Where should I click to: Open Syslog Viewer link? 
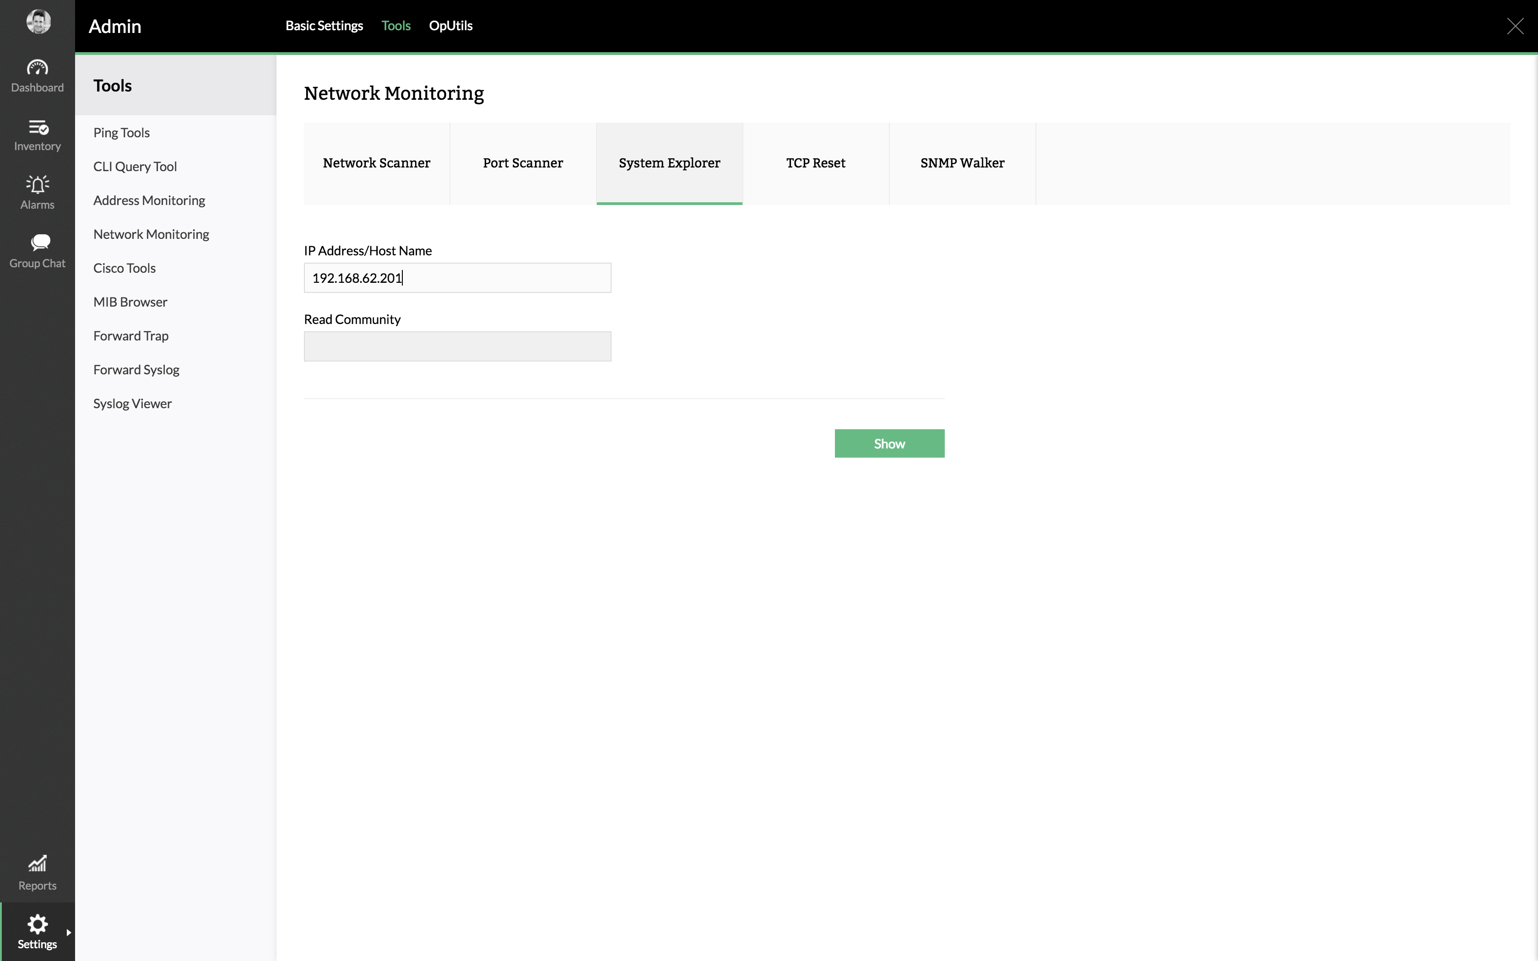132,404
